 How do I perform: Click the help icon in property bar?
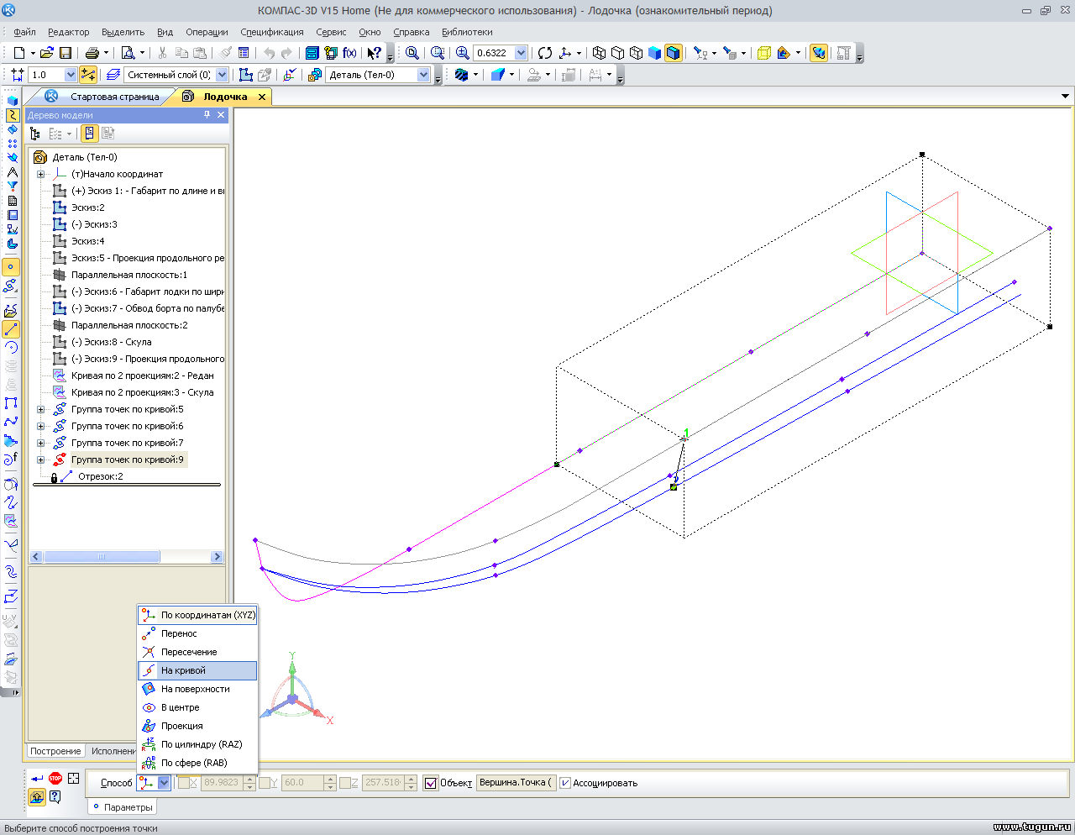[55, 796]
